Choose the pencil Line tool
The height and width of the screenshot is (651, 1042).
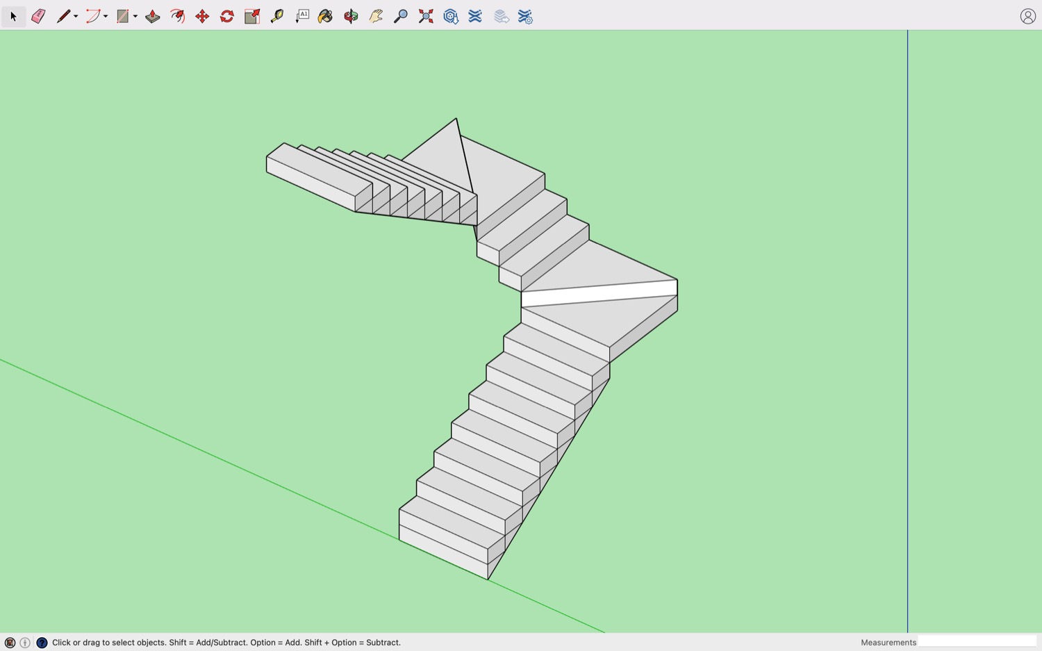pyautogui.click(x=63, y=16)
